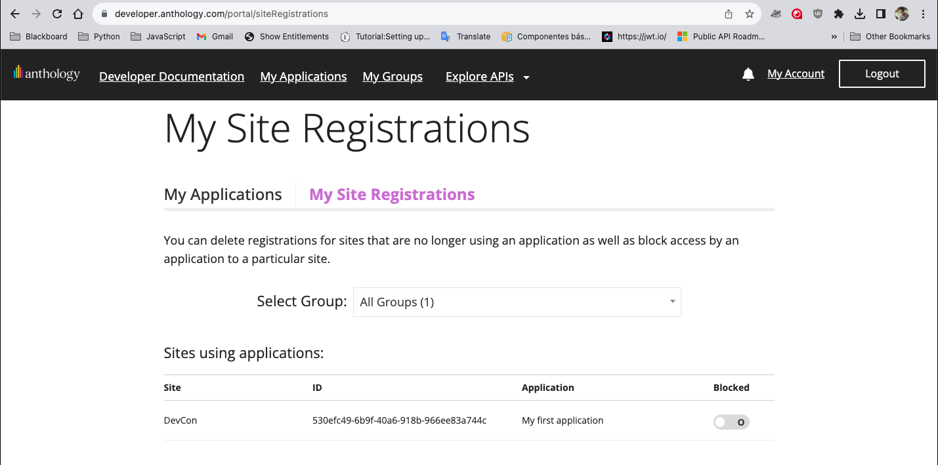
Task: Click the Anthology logo
Action: coord(47,73)
